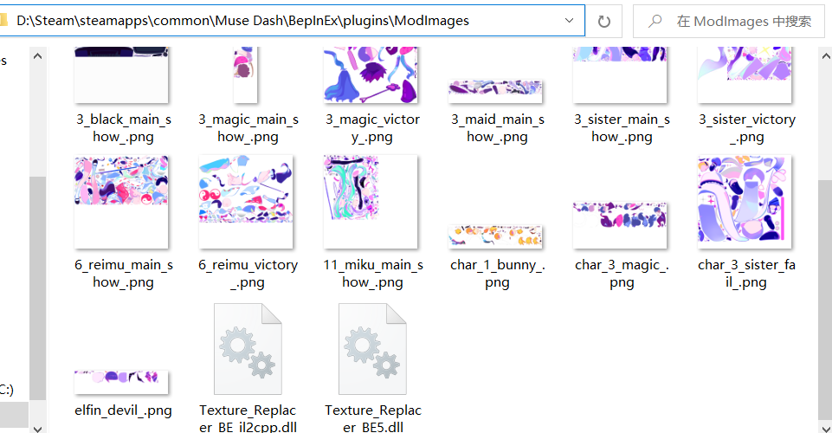Click the 3_magic_victory_.png file name
The width and height of the screenshot is (832, 433).
pos(372,128)
